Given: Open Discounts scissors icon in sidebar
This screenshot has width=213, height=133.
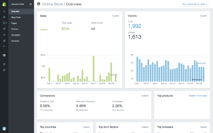Looking at the screenshot, I should click(4, 46).
